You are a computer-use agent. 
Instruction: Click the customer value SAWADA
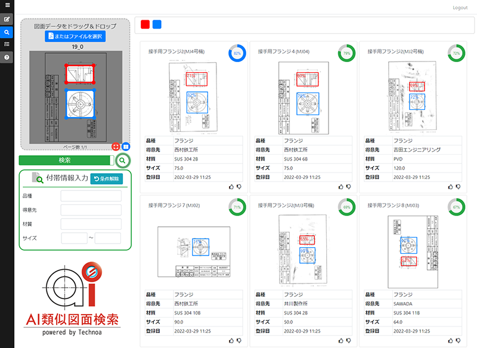coord(403,304)
